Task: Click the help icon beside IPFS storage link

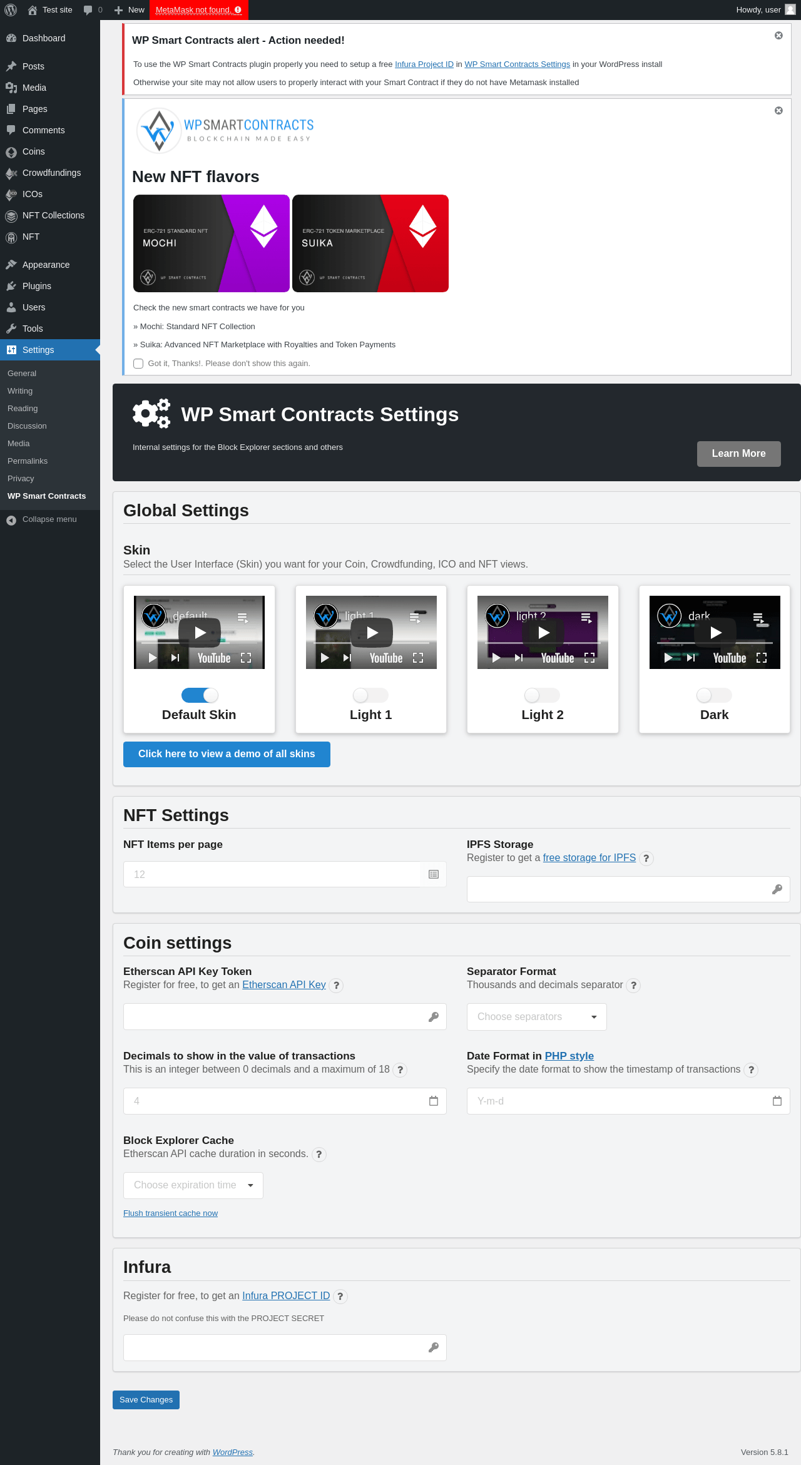Action: (x=646, y=859)
